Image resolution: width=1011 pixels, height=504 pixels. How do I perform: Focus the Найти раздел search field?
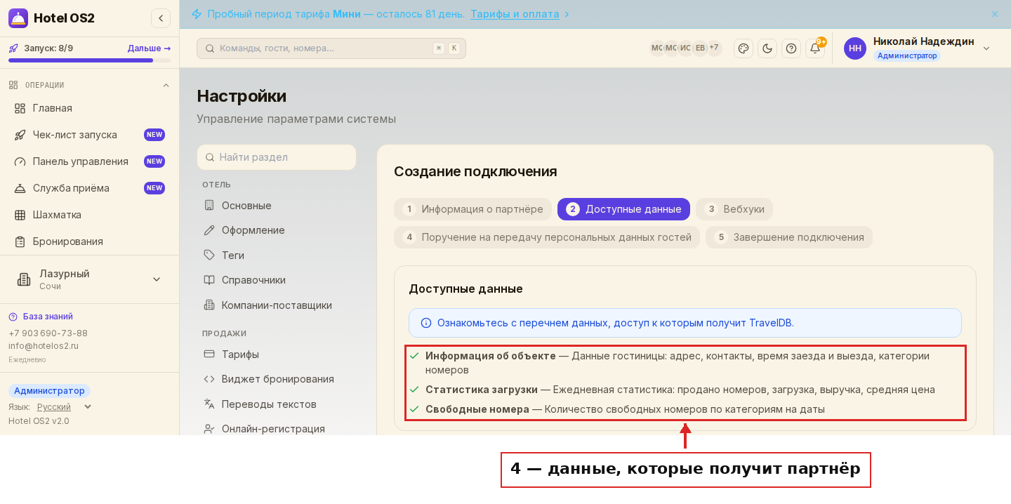click(x=277, y=157)
